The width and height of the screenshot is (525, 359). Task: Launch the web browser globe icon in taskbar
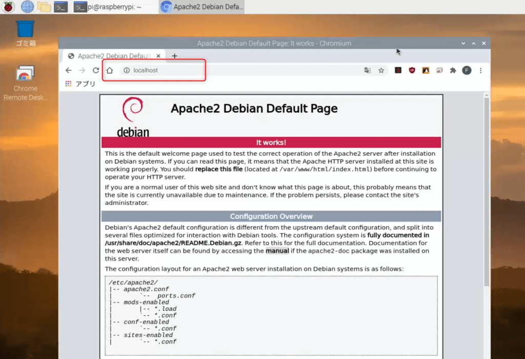[x=27, y=7]
